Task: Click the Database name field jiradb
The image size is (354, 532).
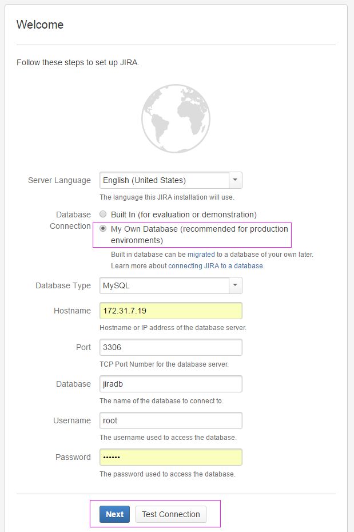Action: click(x=171, y=384)
